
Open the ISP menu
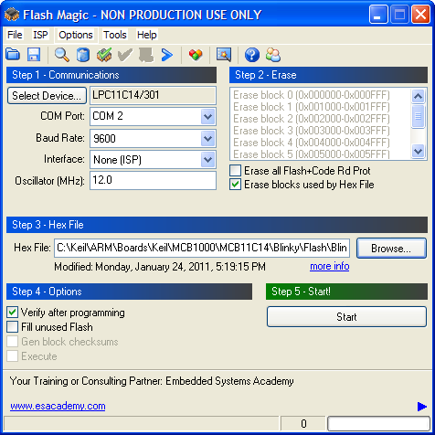click(x=40, y=35)
